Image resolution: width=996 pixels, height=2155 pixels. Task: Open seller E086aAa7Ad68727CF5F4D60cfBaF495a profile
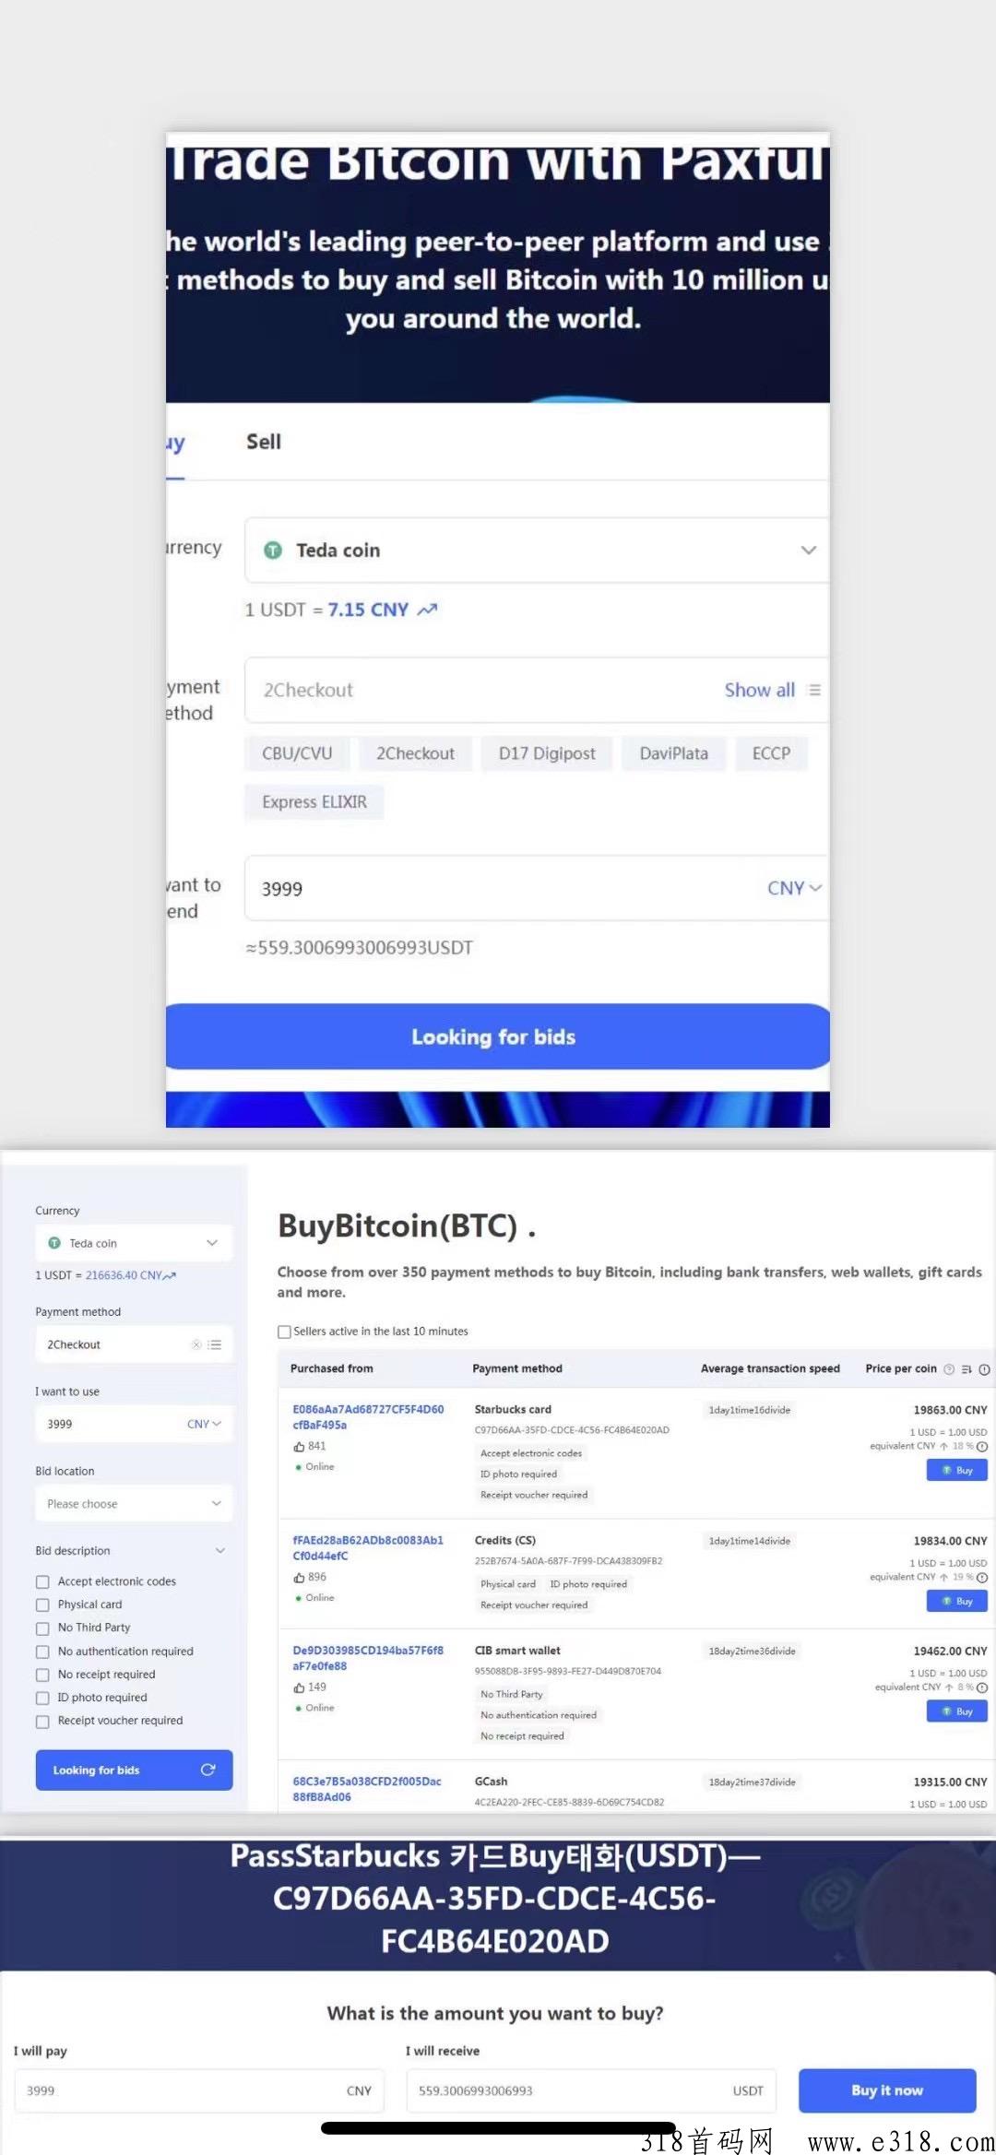pyautogui.click(x=368, y=1417)
